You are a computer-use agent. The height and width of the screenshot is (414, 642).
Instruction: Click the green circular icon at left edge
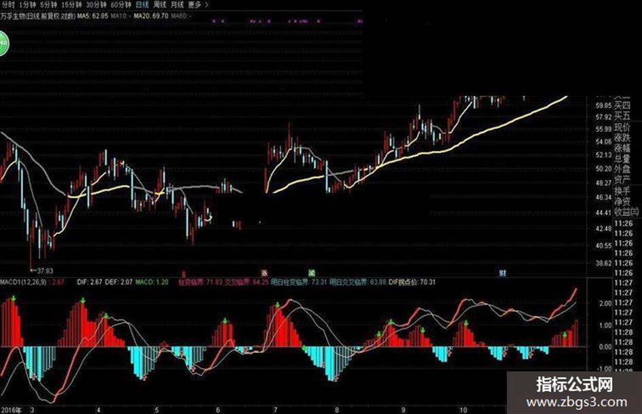[x=3, y=43]
